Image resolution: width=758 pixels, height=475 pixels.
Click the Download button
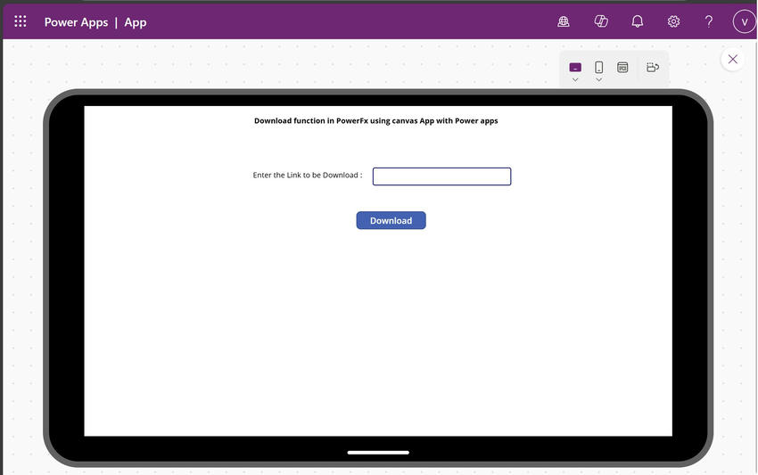(x=391, y=220)
